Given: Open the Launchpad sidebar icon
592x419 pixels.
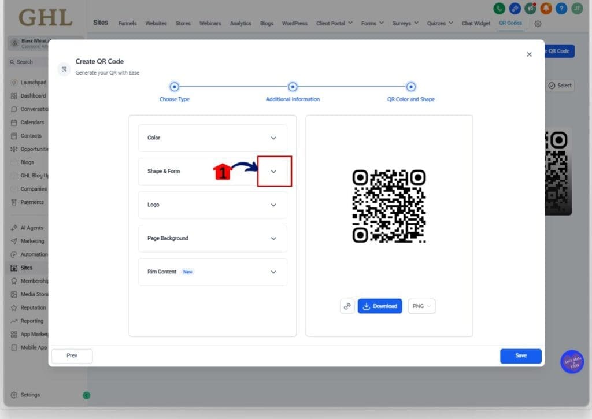Looking at the screenshot, I should 13,82.
